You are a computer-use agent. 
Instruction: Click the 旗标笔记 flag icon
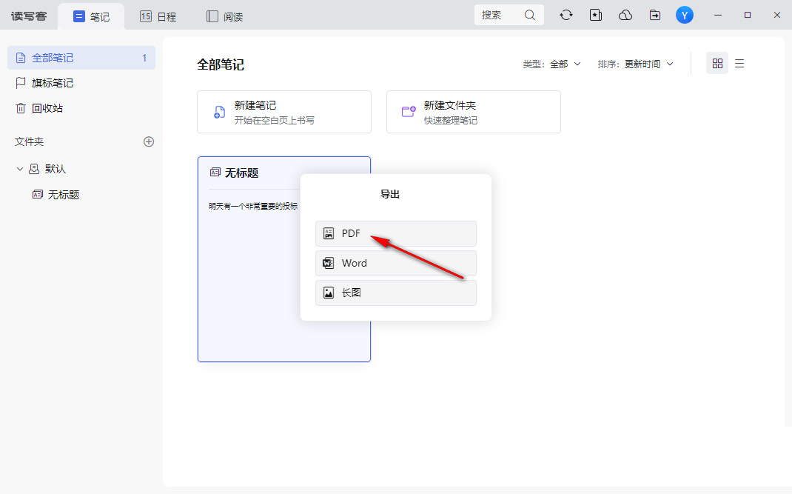coord(21,83)
